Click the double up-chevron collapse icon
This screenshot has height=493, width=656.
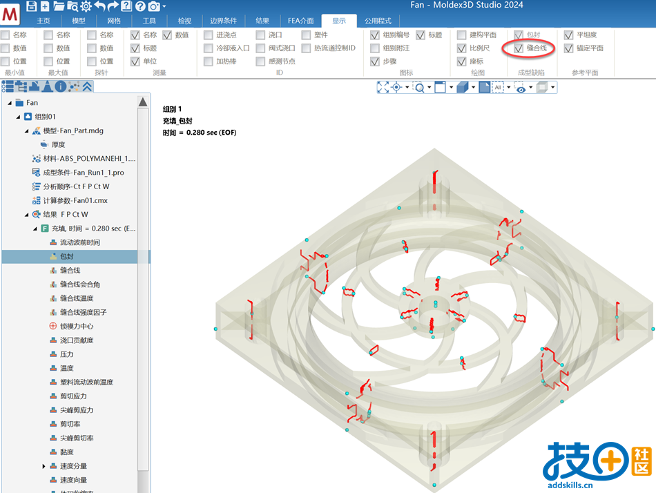(87, 86)
